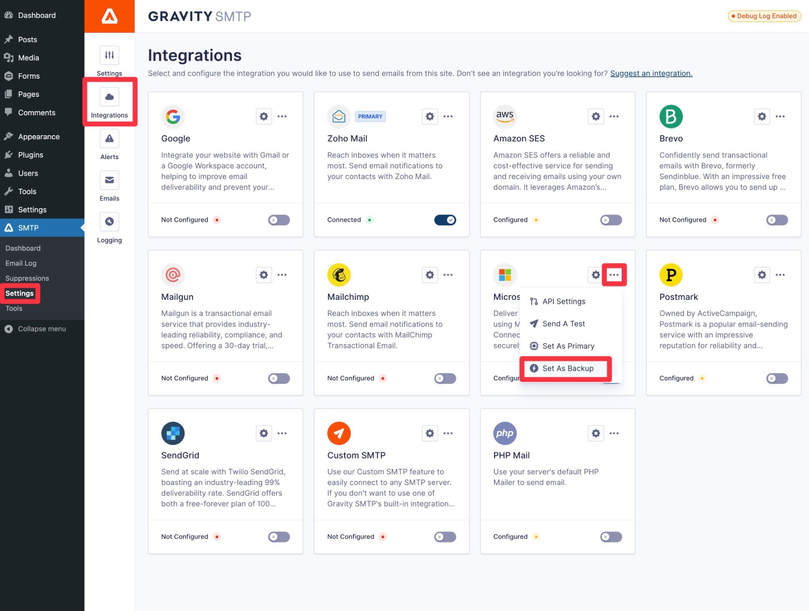Open the PHP Mail three-dot menu
The width and height of the screenshot is (809, 611).
pos(614,434)
